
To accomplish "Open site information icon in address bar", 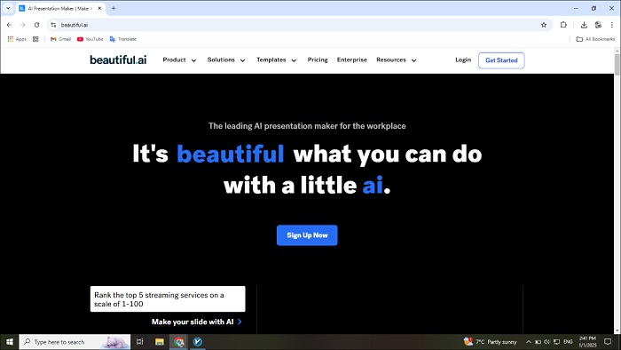I will pos(53,25).
